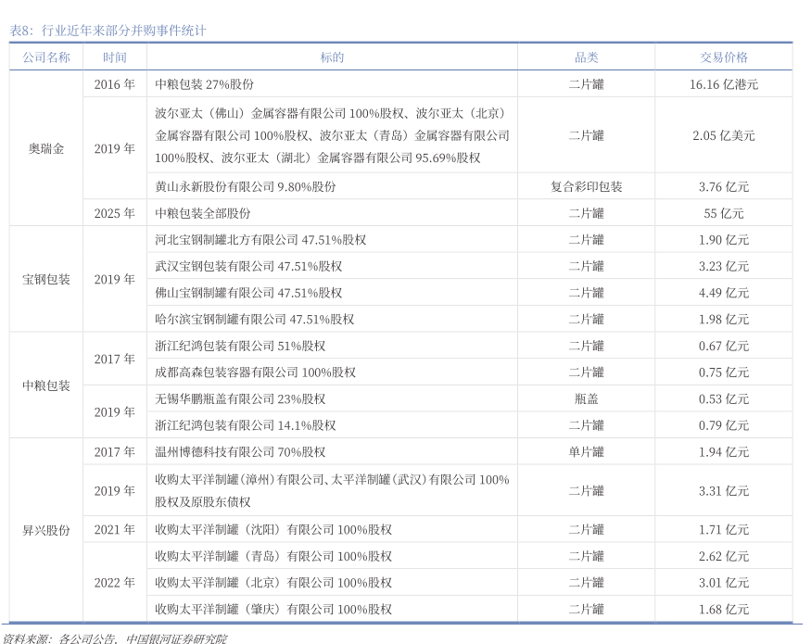Click the 瓶盖 category cell

pos(586,398)
